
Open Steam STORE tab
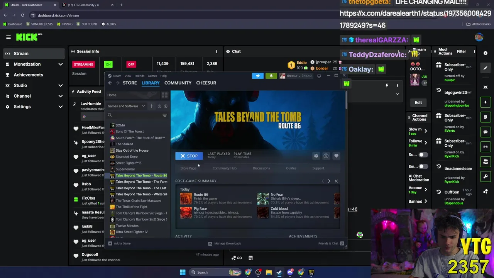pos(130,83)
